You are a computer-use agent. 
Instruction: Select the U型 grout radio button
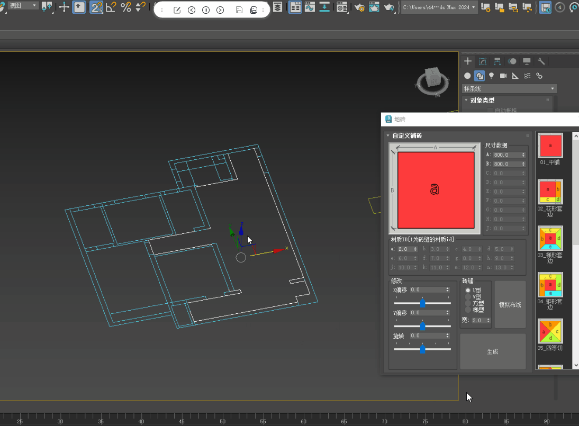tap(468, 291)
